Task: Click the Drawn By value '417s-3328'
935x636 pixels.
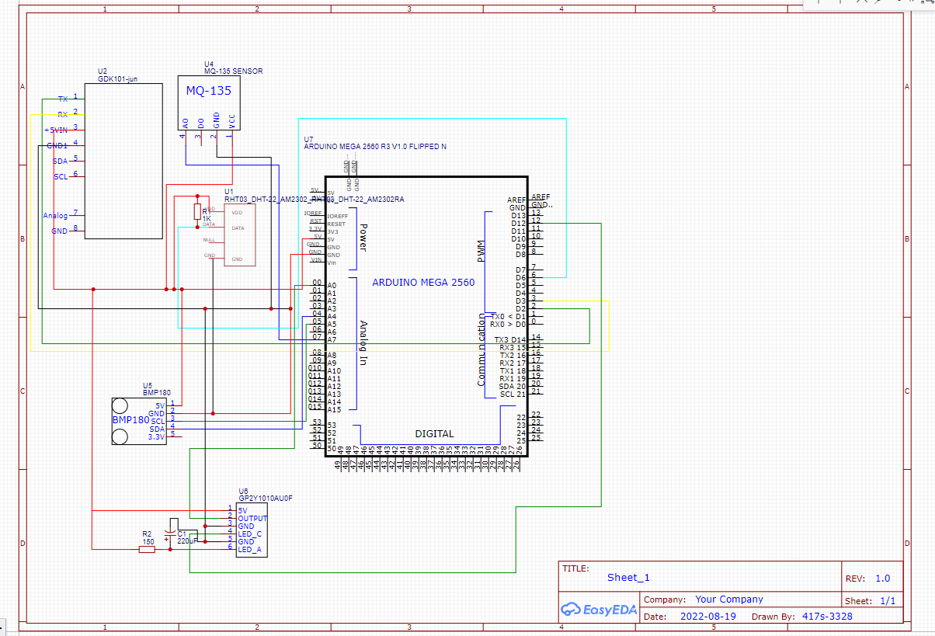Action: coord(827,617)
